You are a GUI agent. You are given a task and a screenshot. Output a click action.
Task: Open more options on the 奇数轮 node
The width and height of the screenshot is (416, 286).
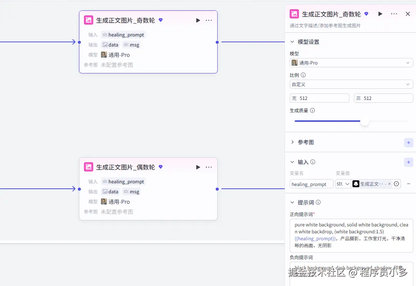(208, 20)
